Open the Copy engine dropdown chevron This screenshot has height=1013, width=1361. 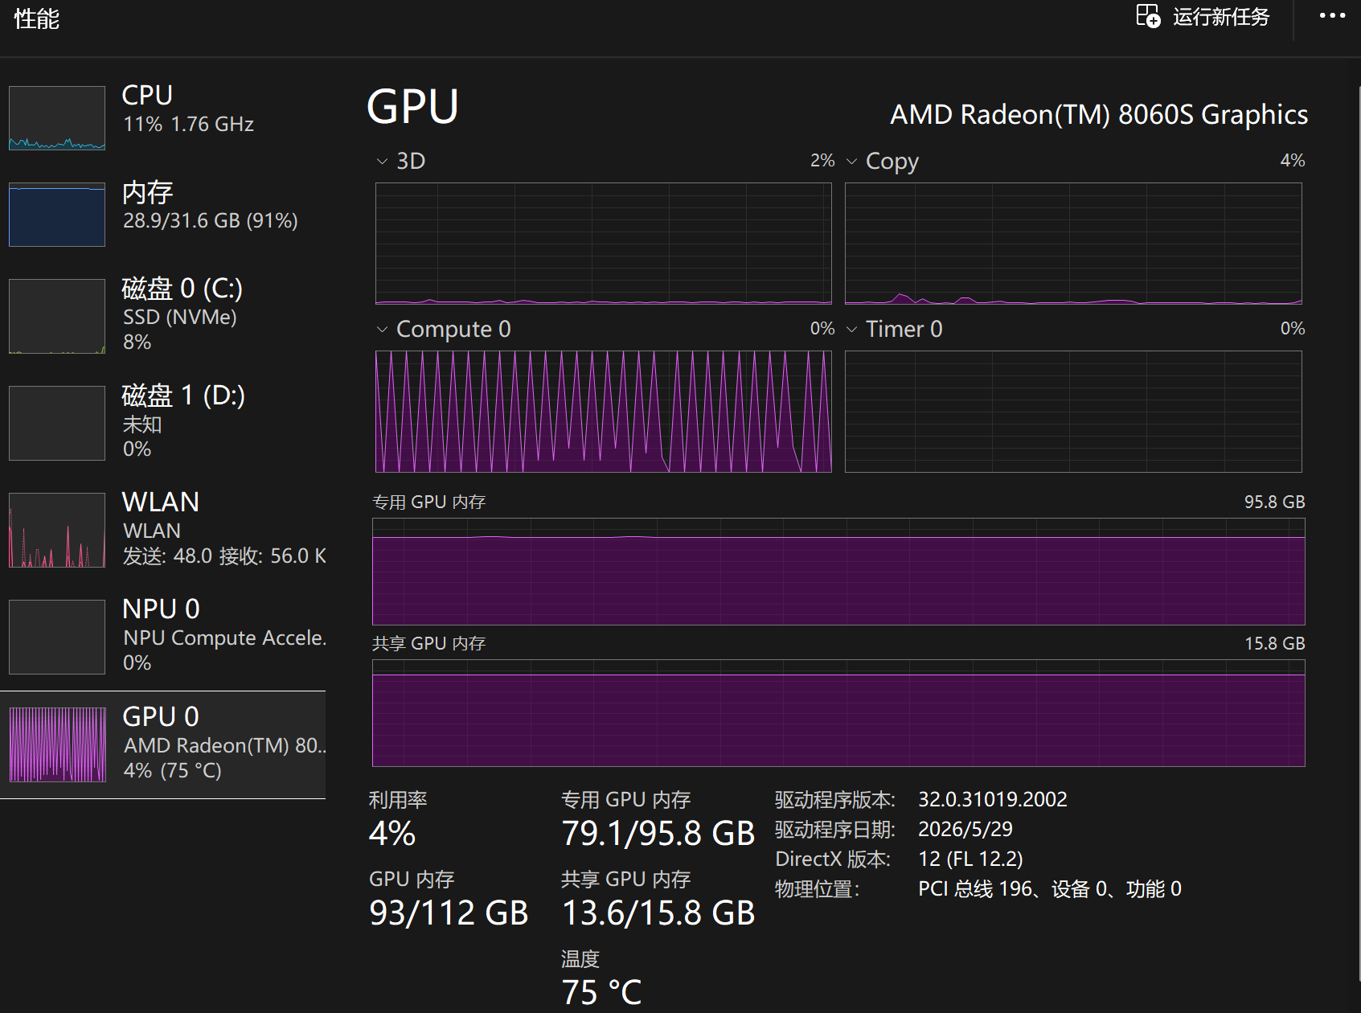(851, 162)
